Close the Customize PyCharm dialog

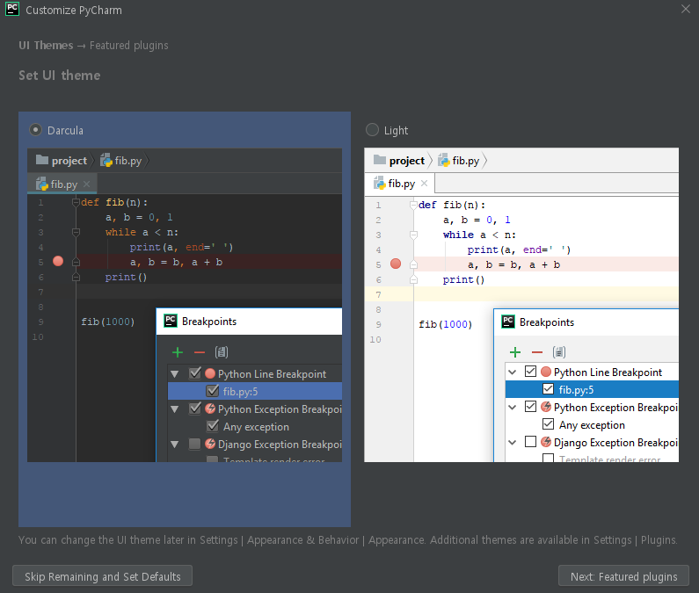pos(686,9)
